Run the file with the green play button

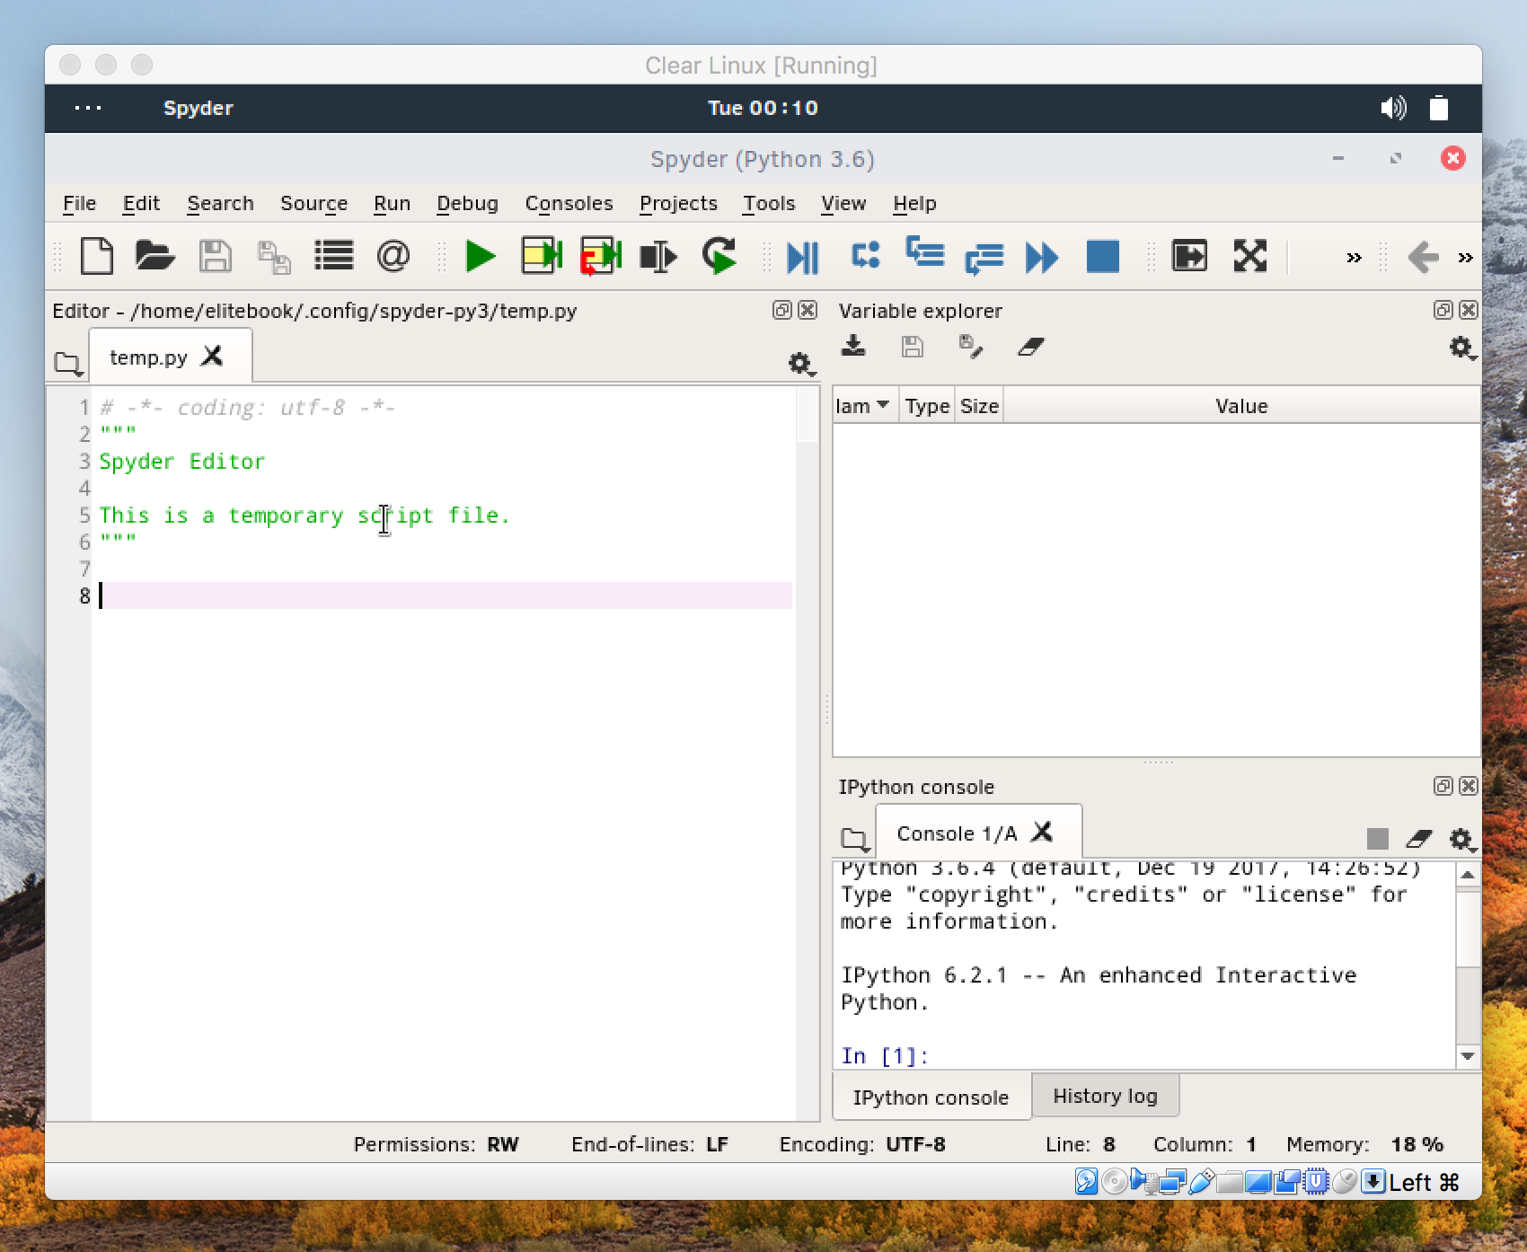(481, 257)
